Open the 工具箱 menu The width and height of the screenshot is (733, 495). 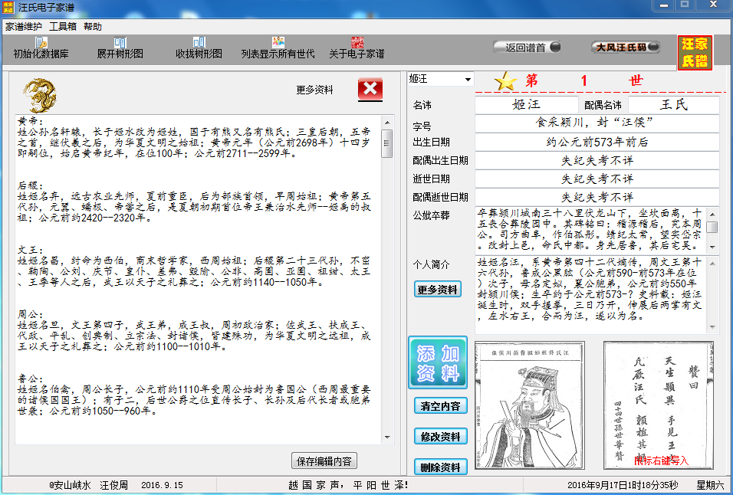pos(64,25)
